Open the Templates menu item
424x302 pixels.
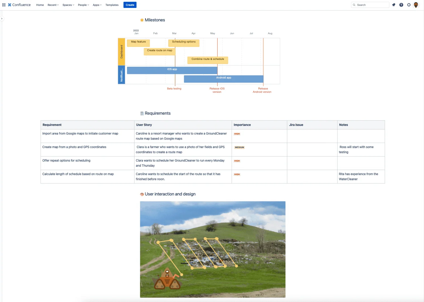112,5
